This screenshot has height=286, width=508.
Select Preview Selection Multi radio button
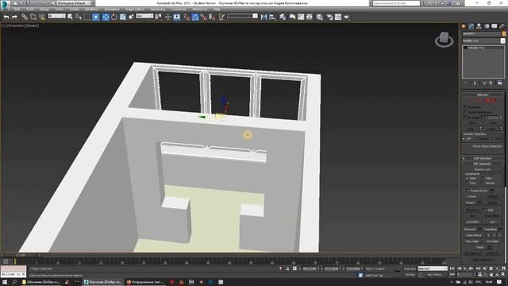(x=493, y=139)
